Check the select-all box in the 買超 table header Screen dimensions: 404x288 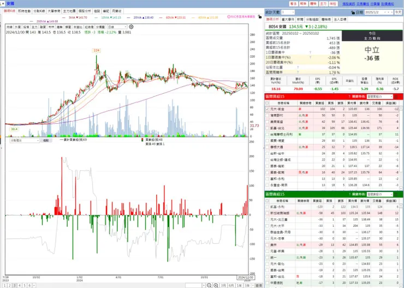pyautogui.click(x=267, y=103)
